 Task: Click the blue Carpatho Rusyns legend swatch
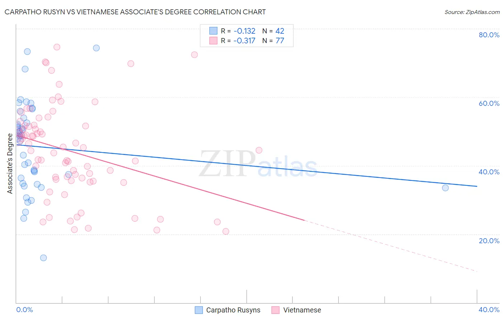coord(199,310)
